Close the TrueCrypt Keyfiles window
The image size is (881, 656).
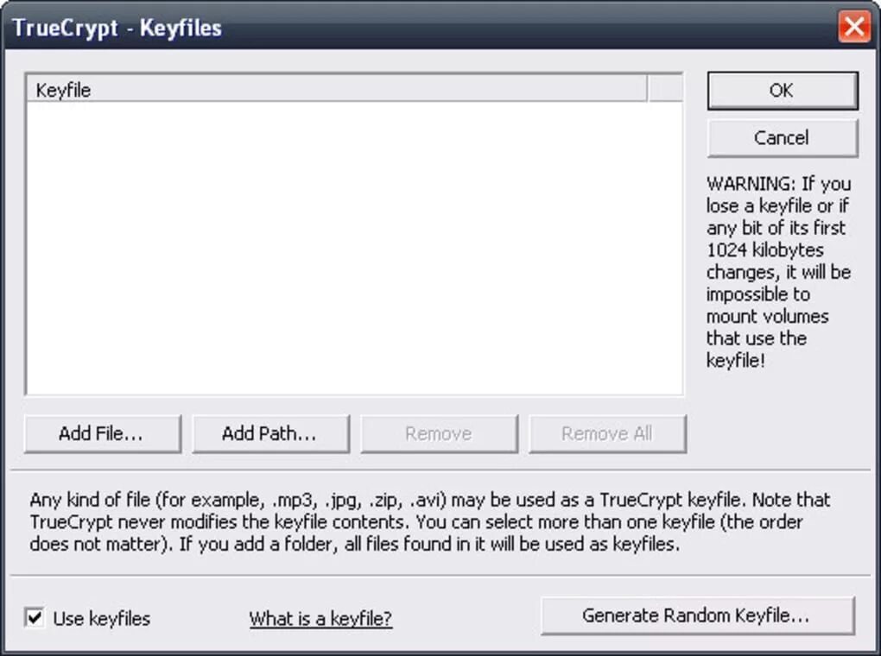pyautogui.click(x=854, y=27)
